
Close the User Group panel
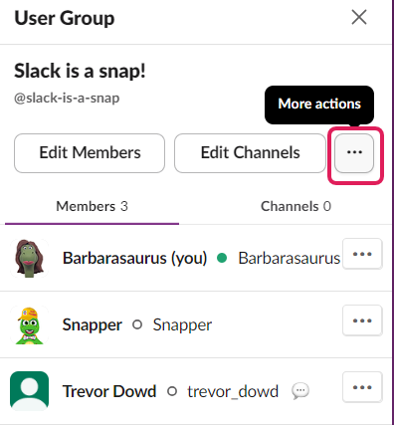coord(359,17)
